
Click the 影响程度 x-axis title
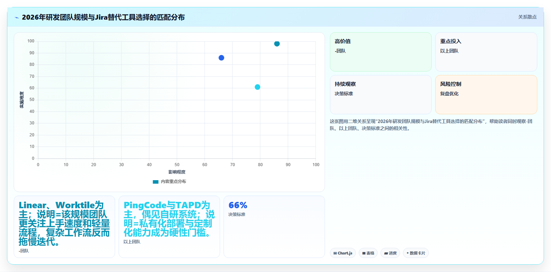(x=177, y=172)
